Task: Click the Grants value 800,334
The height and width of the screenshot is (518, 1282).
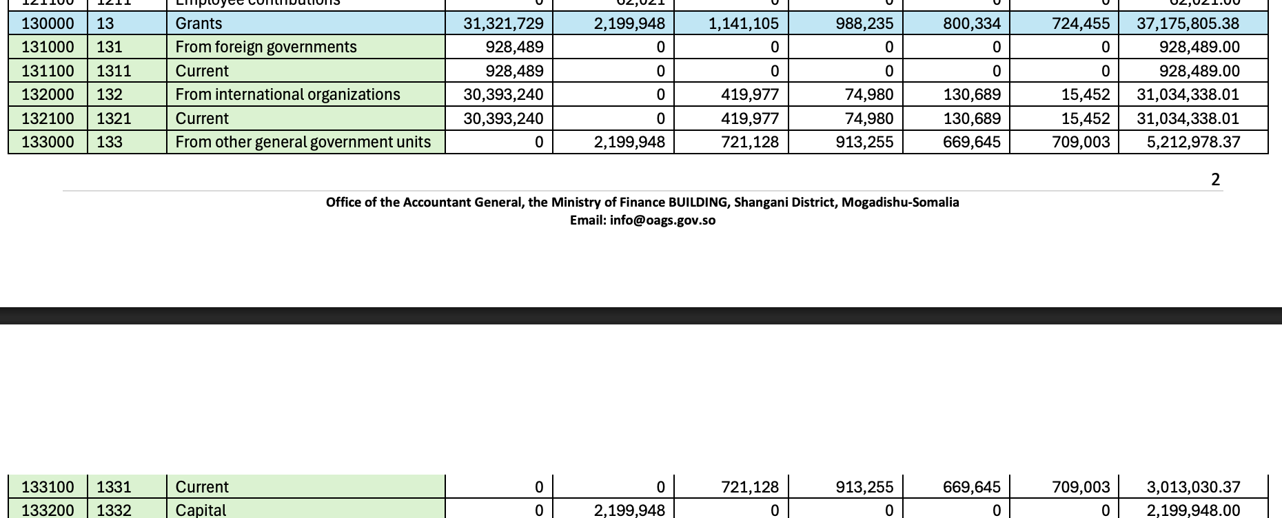Action: point(972,23)
